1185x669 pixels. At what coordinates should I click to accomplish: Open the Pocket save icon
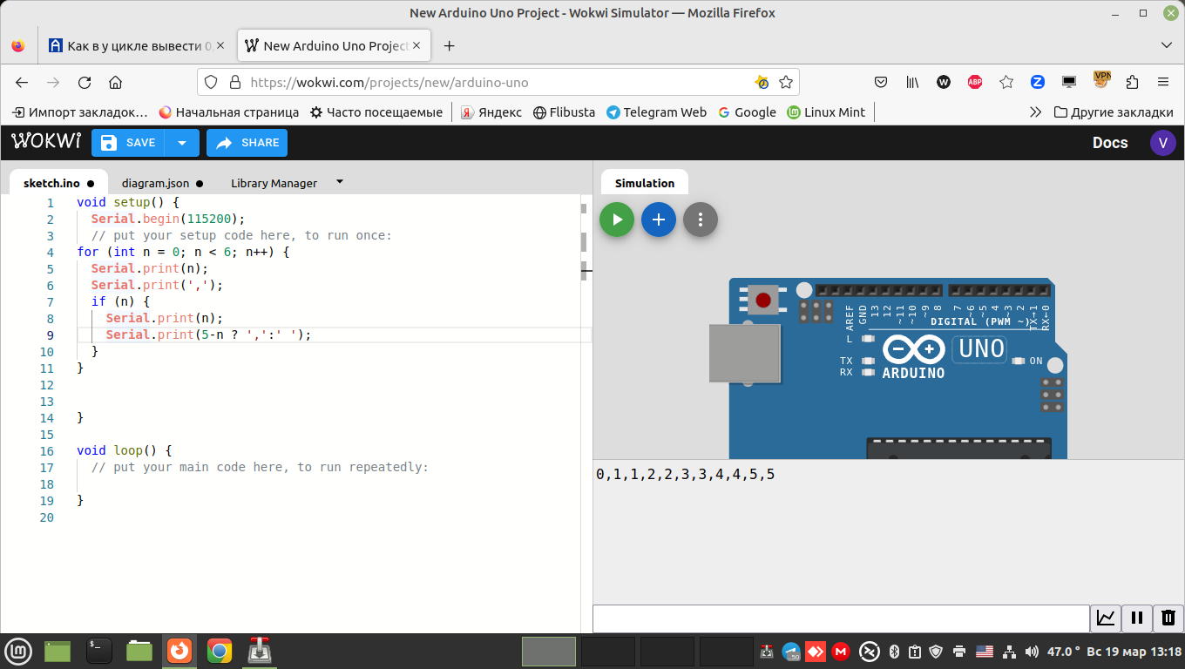[x=881, y=82]
